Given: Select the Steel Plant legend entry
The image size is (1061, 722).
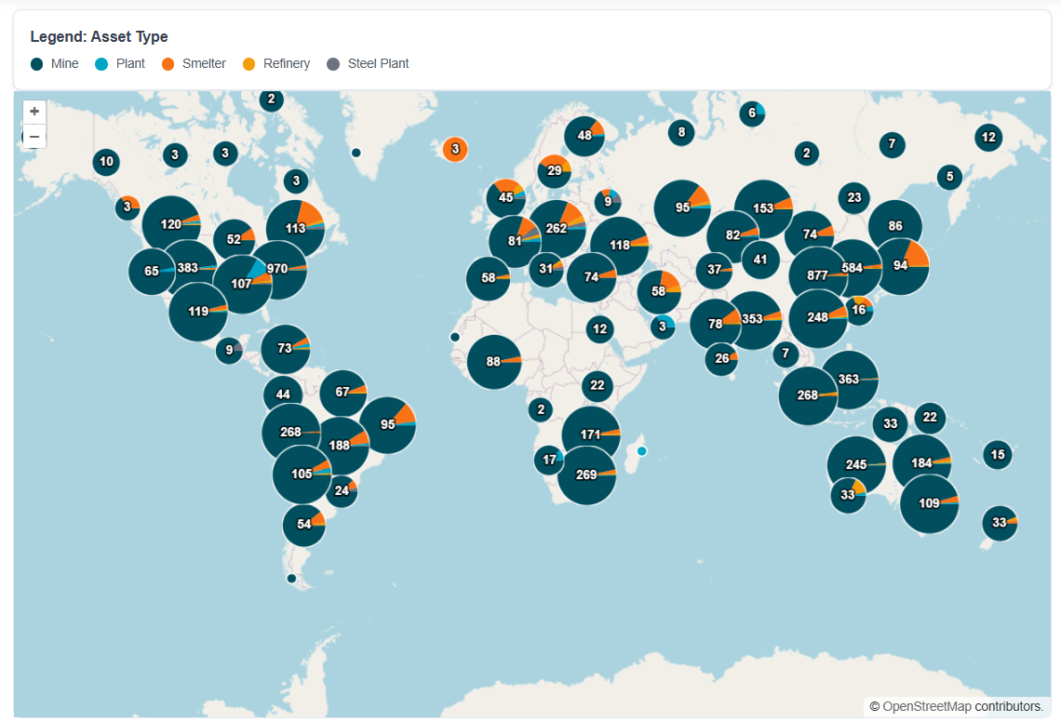Looking at the screenshot, I should coord(369,63).
